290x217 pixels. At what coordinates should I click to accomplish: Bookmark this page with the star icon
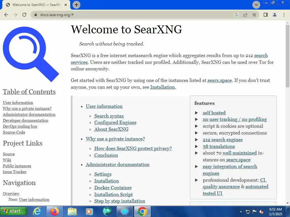[x=254, y=15]
